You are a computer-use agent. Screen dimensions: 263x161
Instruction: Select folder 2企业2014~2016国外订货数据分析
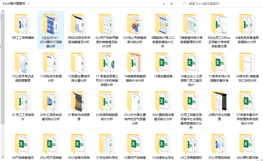click(x=51, y=30)
